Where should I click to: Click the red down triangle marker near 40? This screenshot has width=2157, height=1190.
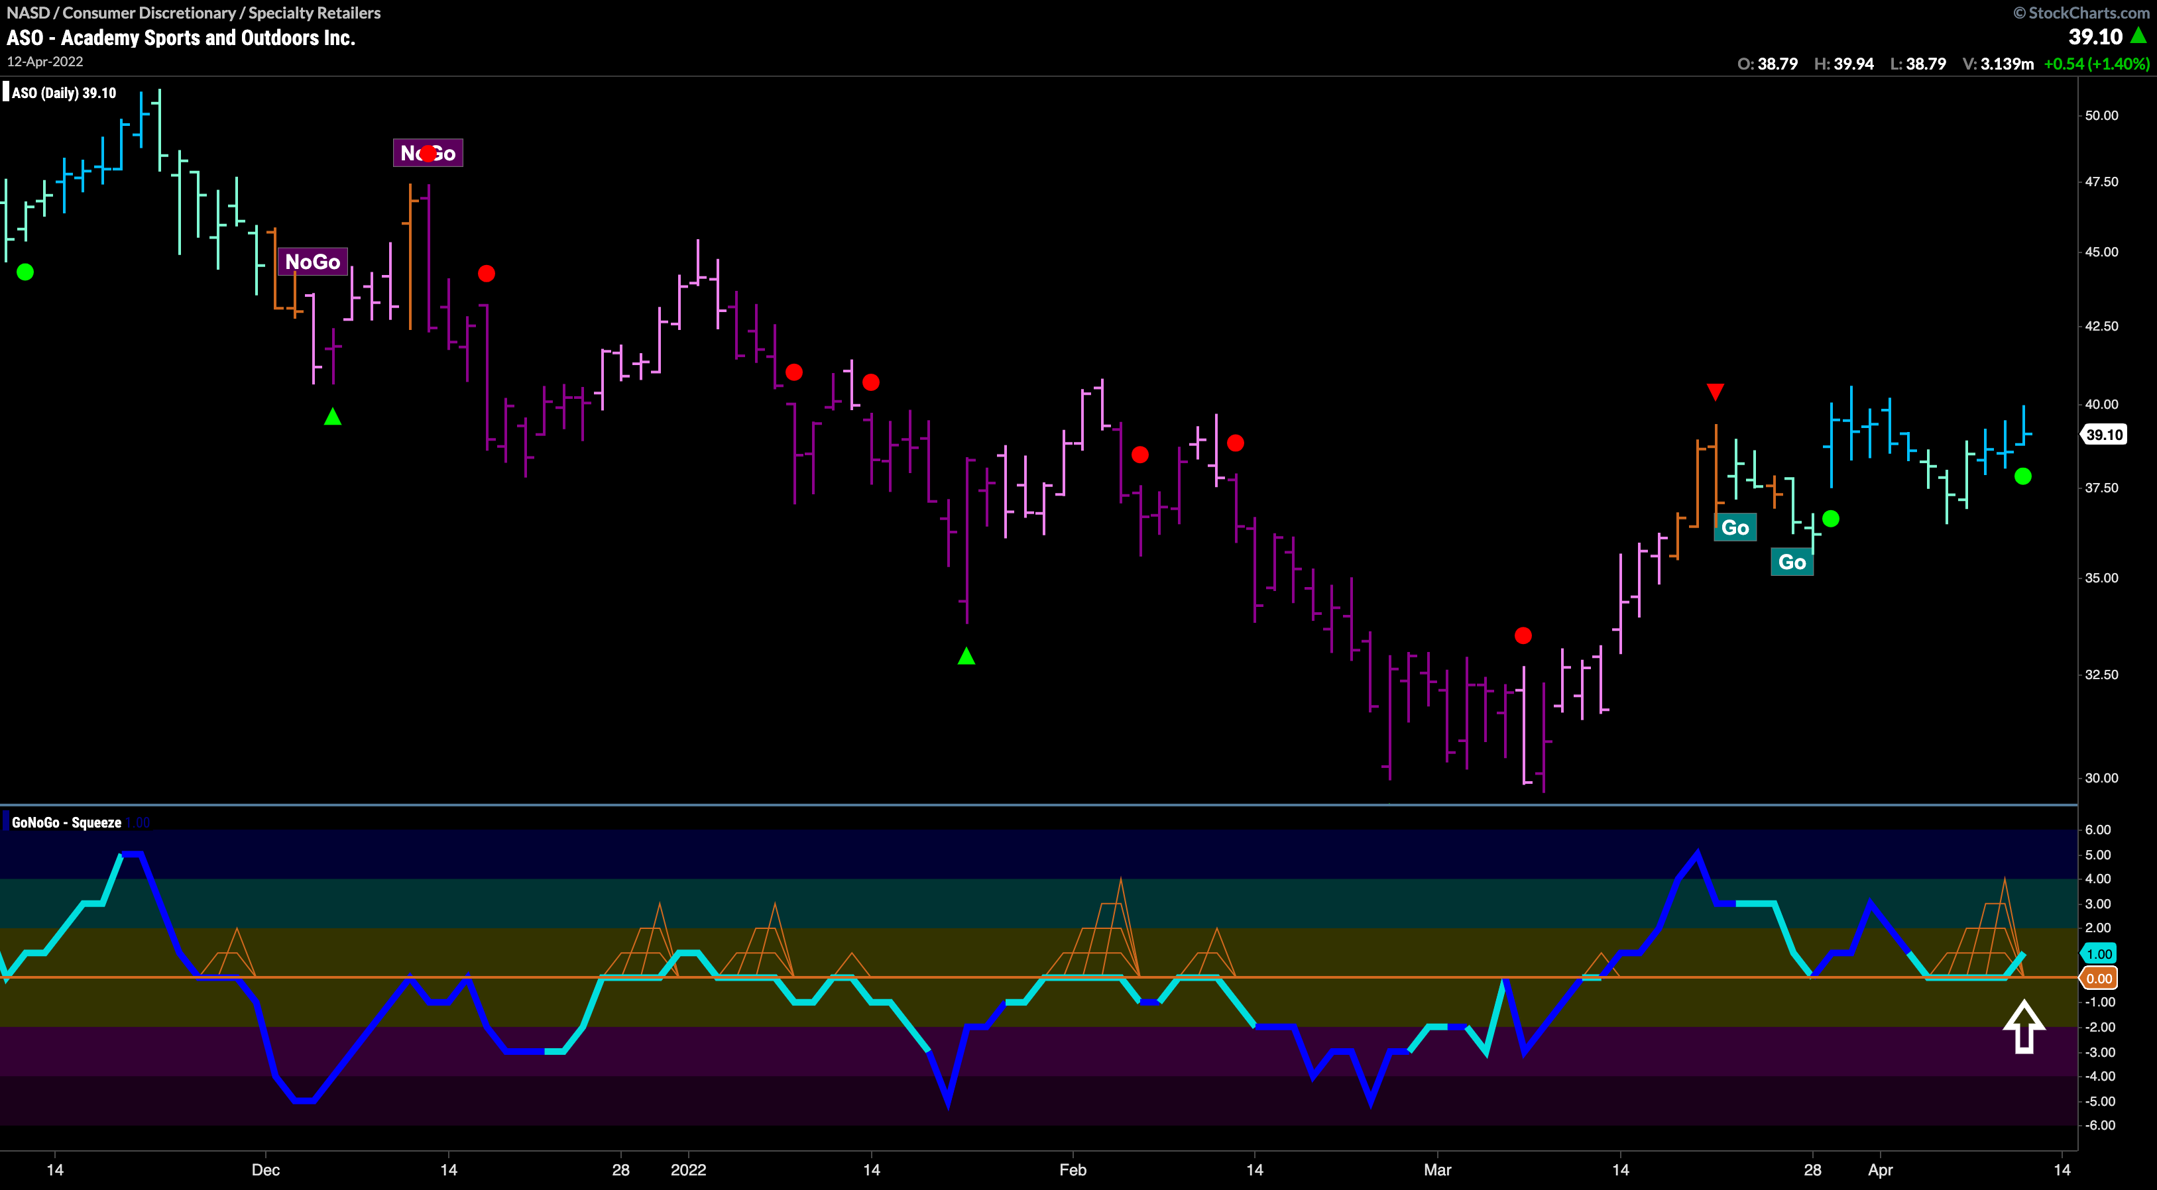click(1715, 392)
